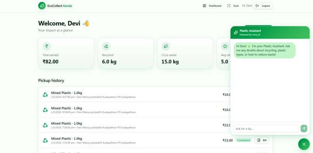Click the Completed status badge

243,140
